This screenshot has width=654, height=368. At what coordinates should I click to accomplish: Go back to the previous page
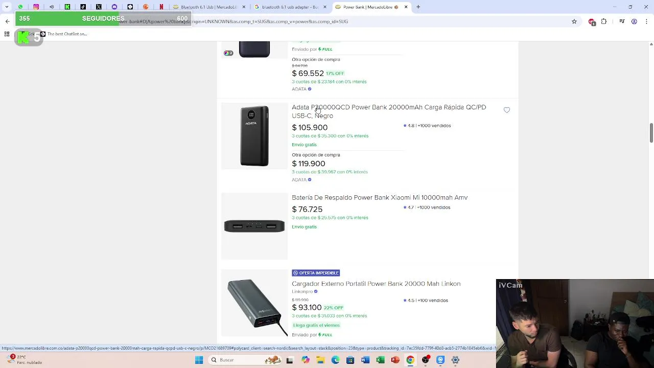[x=7, y=21]
